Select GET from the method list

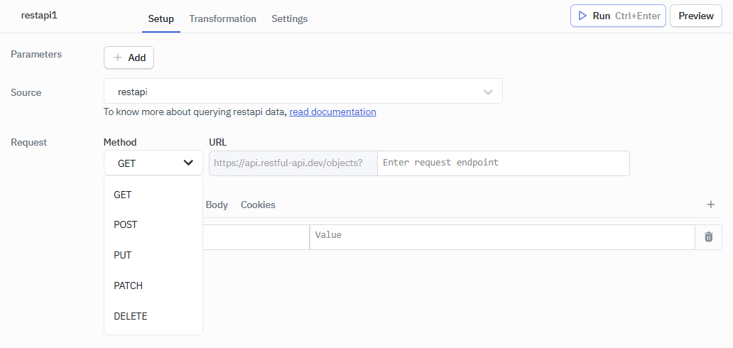pos(123,195)
